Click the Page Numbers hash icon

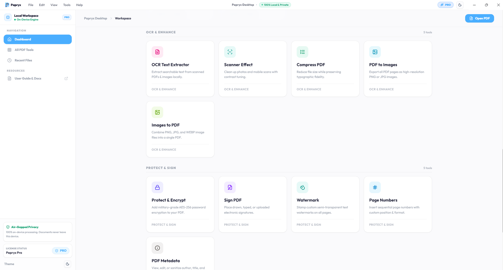(x=375, y=187)
